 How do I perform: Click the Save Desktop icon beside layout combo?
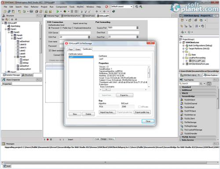coord(136,7)
